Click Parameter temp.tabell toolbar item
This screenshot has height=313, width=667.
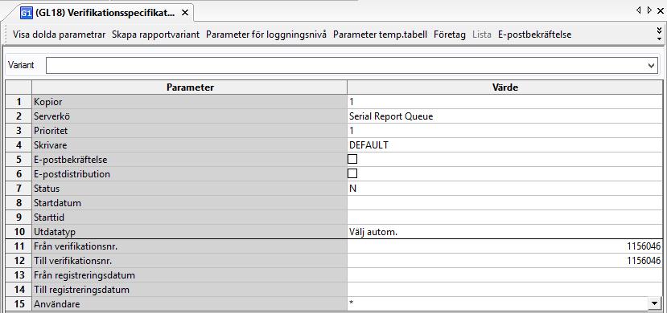point(380,35)
